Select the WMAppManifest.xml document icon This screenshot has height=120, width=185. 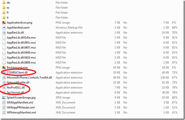[x=4, y=103]
